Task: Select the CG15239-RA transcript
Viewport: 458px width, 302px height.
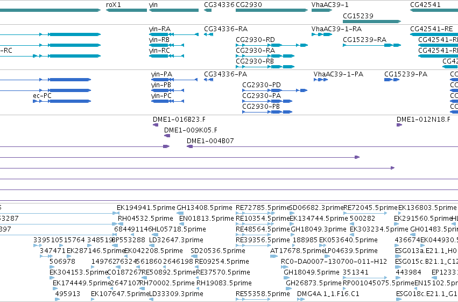Action: (372, 45)
